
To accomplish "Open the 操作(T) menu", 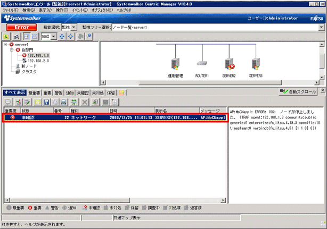I will (62, 10).
